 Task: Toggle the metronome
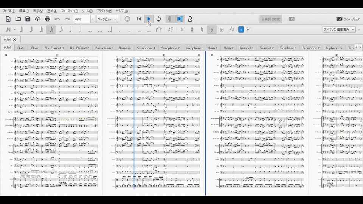(x=190, y=19)
